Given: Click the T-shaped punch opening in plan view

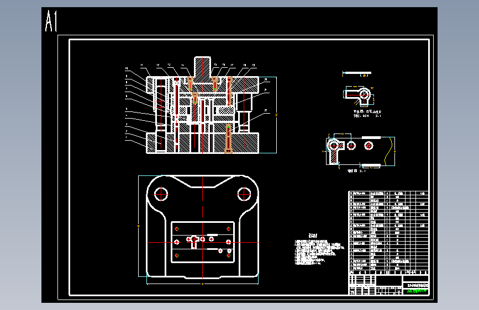Looking at the screenshot, I should pyautogui.click(x=194, y=242).
